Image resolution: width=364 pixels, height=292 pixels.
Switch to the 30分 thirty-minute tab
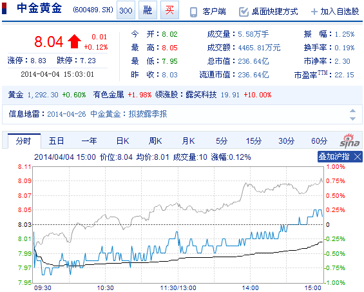(287, 141)
